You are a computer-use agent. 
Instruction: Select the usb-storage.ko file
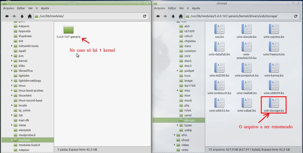point(274,105)
